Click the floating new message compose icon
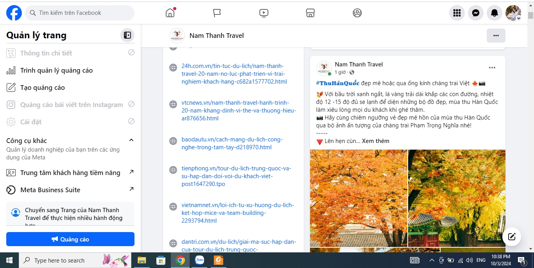Viewport: 534px width, 268px height. coord(512,236)
